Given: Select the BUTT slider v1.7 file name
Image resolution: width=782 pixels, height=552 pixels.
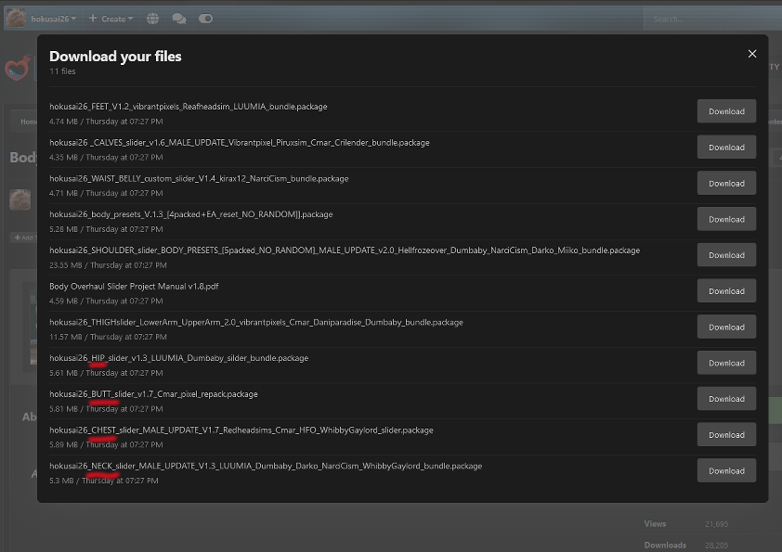Looking at the screenshot, I should click(x=153, y=394).
